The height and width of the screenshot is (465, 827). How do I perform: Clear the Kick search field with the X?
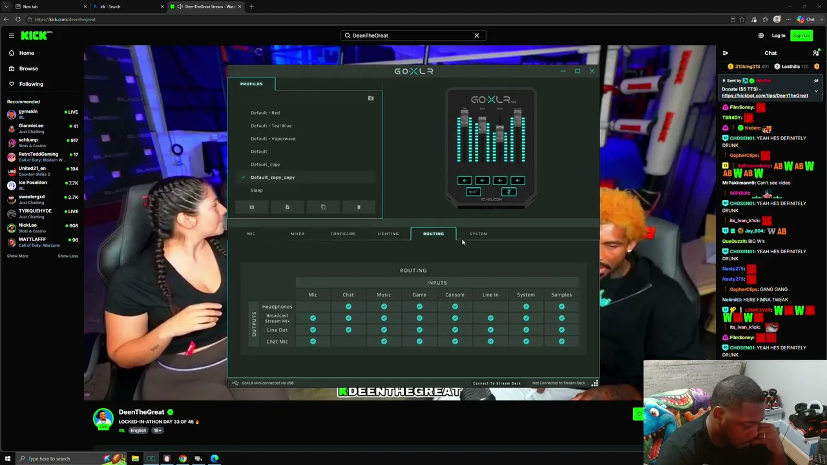(477, 36)
